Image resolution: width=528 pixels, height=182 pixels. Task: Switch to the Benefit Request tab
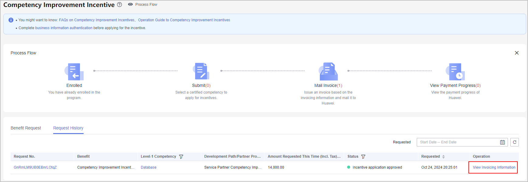[x=26, y=128]
